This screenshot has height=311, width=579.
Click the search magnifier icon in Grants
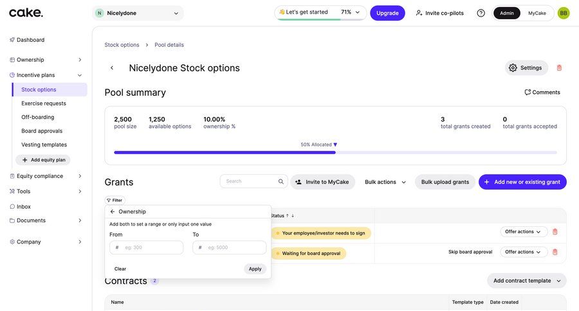pyautogui.click(x=281, y=182)
